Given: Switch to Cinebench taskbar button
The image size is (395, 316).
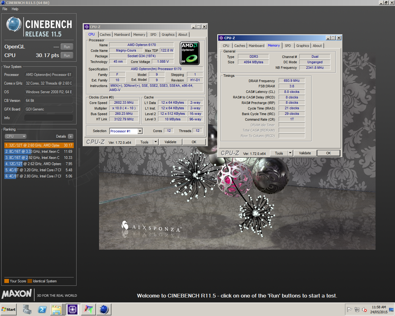Looking at the screenshot, I should (x=104, y=309).
